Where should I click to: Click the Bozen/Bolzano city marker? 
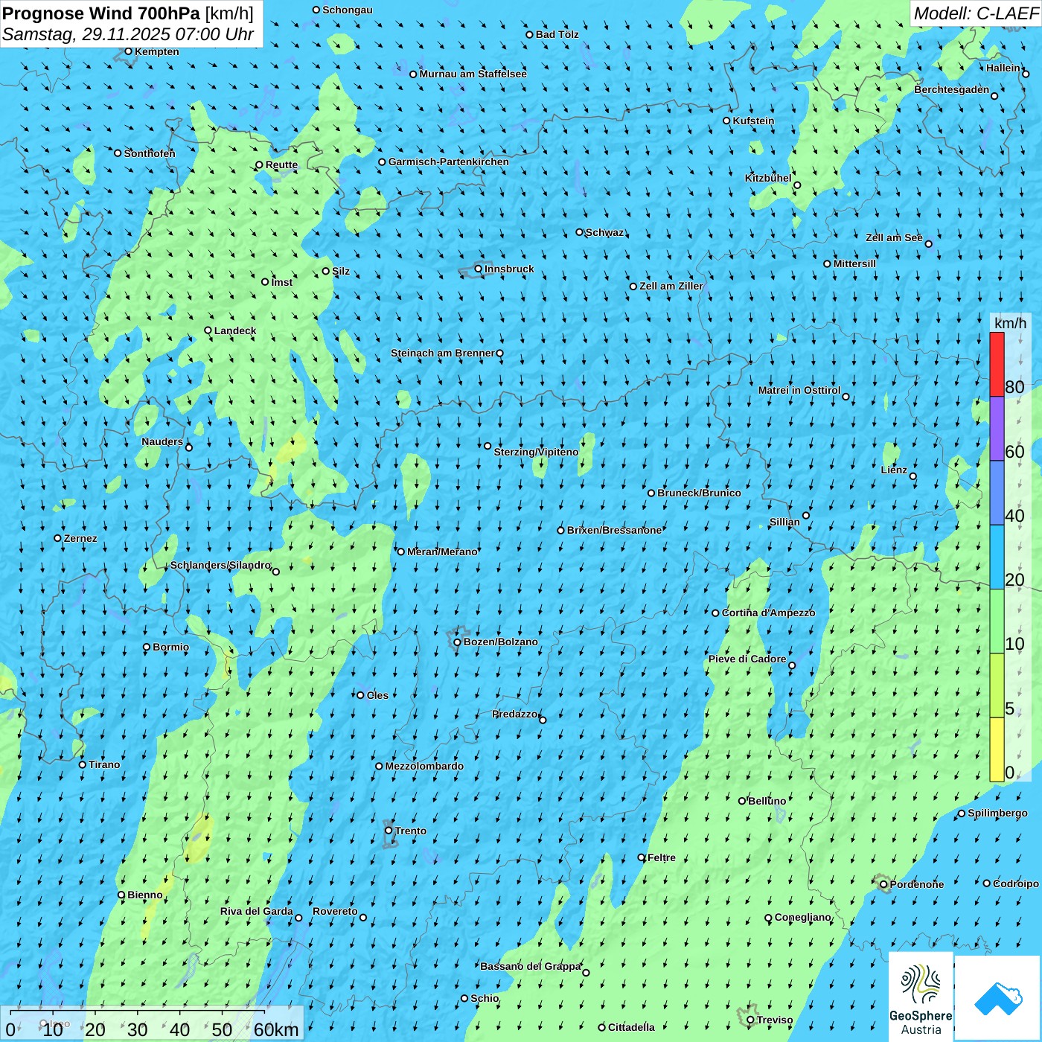click(x=457, y=642)
